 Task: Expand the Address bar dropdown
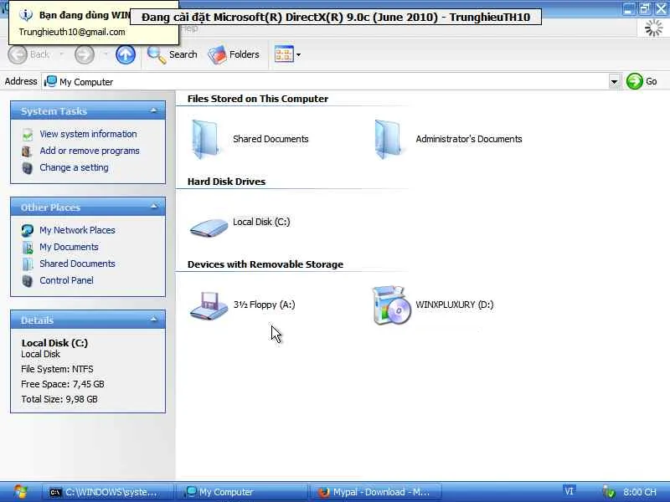[x=615, y=81]
